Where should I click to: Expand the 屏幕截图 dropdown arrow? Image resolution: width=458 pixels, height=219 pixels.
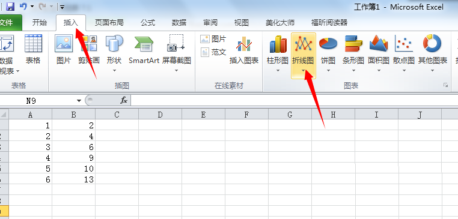click(177, 71)
